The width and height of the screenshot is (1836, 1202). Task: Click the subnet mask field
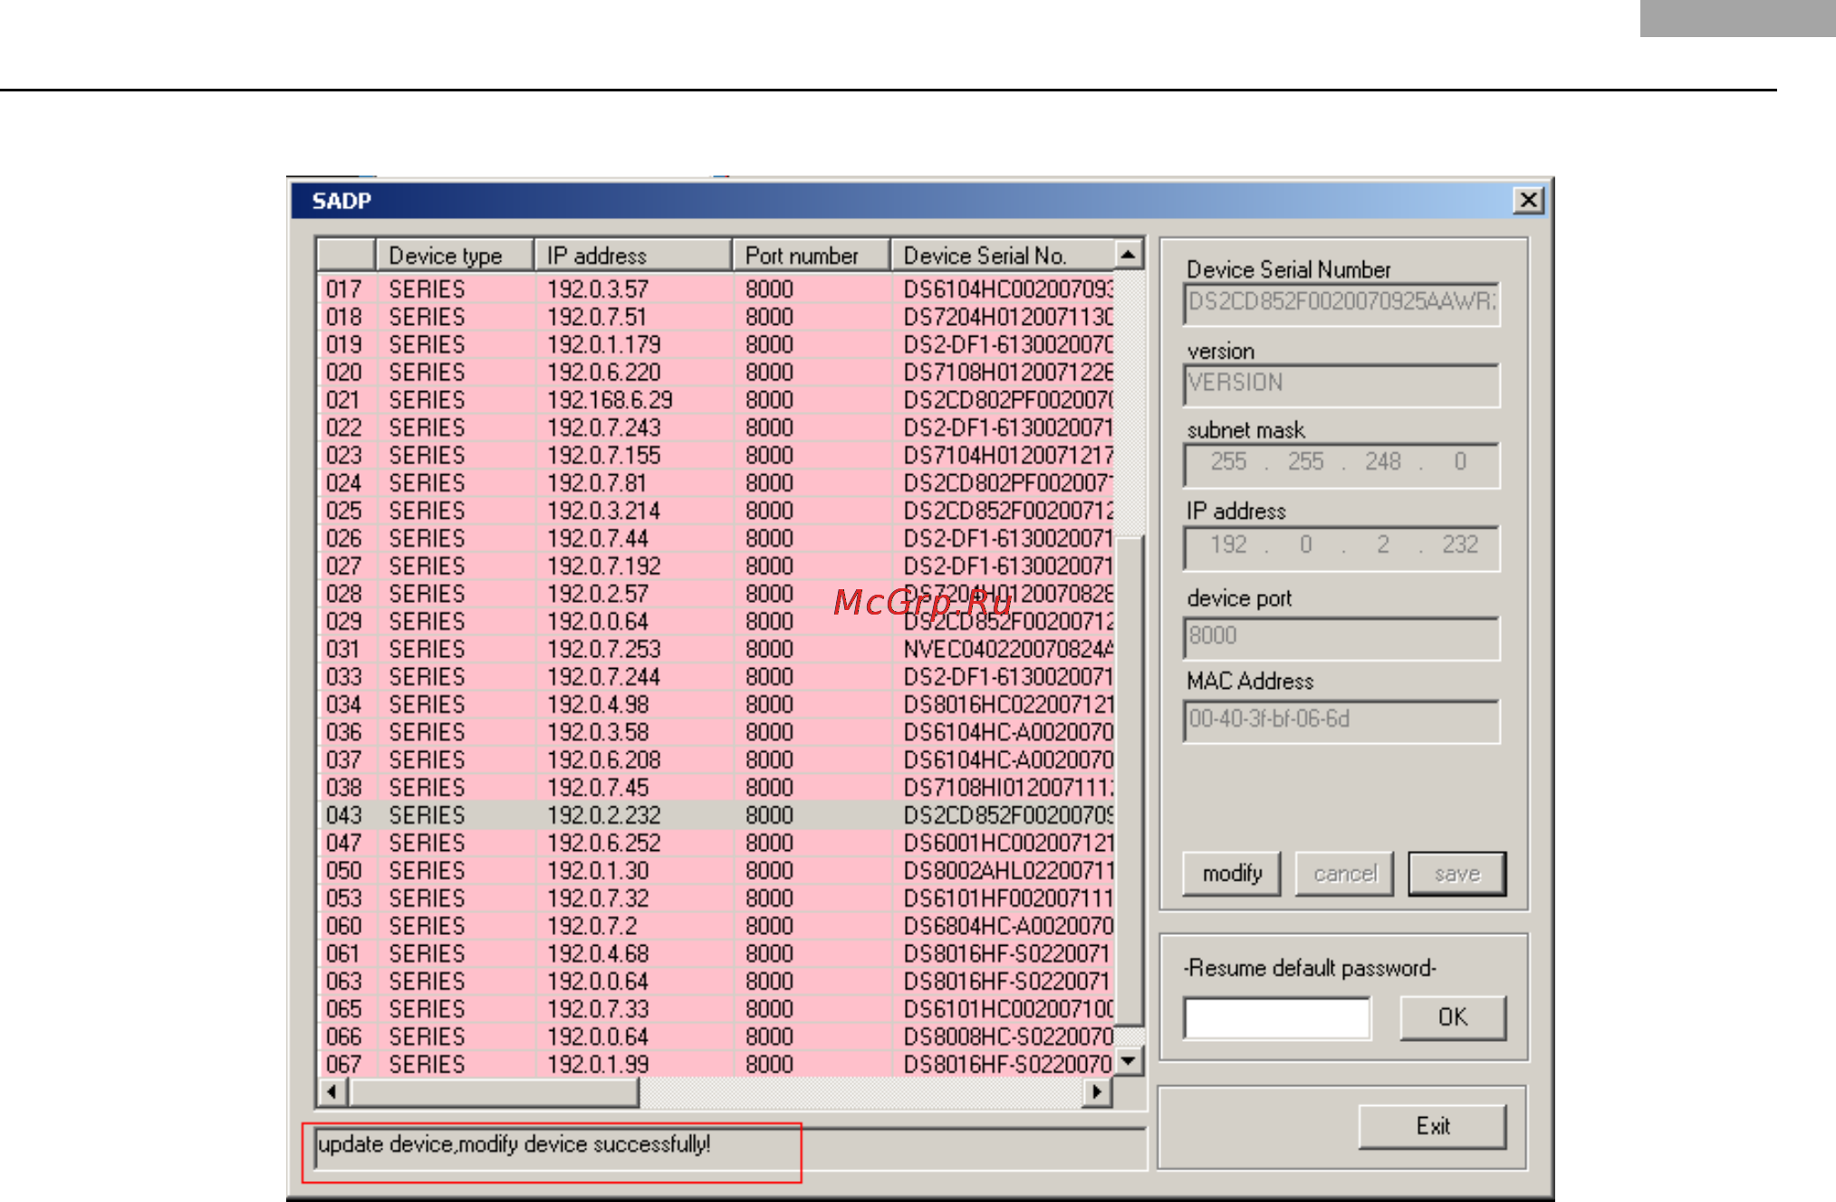click(x=1341, y=464)
